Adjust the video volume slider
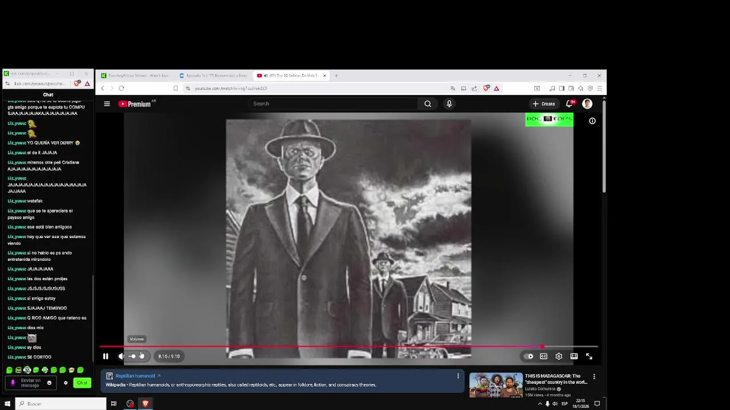The height and width of the screenshot is (410, 730). click(x=137, y=356)
